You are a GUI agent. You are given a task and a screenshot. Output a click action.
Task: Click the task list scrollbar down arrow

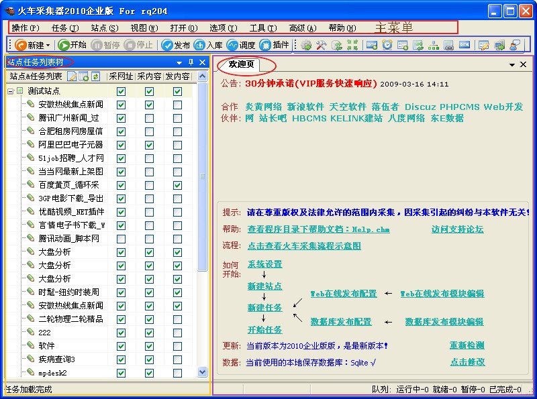click(203, 372)
